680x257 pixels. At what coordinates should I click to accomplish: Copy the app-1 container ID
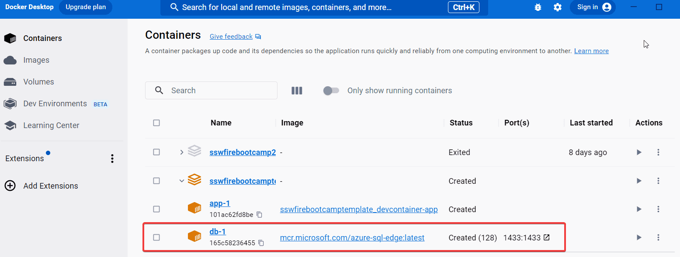[260, 215]
